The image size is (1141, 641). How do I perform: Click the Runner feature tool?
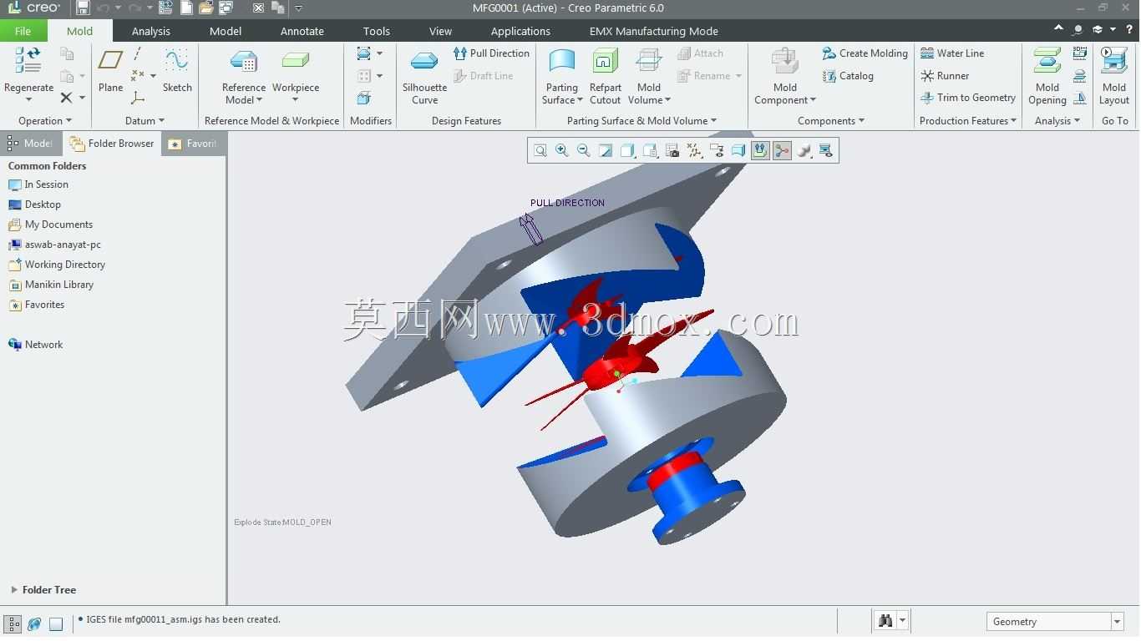pyautogui.click(x=945, y=76)
